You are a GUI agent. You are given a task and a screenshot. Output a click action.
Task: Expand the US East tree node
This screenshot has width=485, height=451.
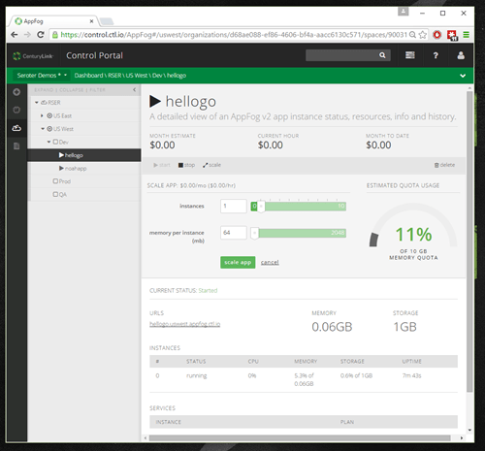click(x=42, y=115)
